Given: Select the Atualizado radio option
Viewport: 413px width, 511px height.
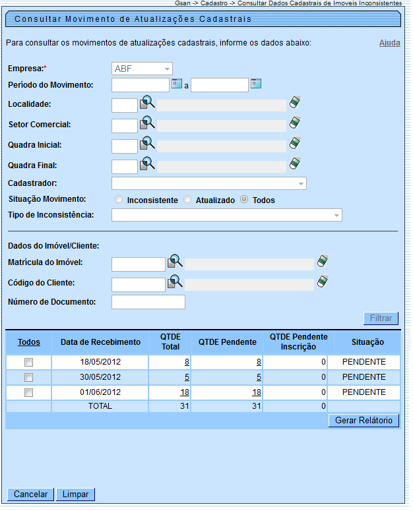Looking at the screenshot, I should pos(187,200).
